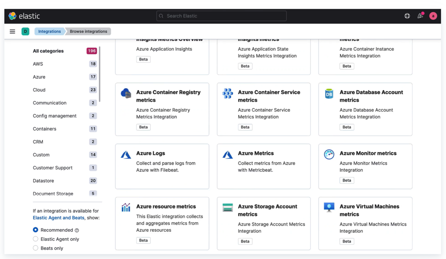446x259 pixels.
Task: Select the Recommended radio option
Action: click(35, 230)
